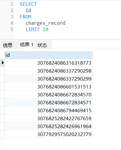Viewport: 121px width, 150px height.
Task: Select cell 307682408633729​0298
Action: pyautogui.click(x=49, y=71)
